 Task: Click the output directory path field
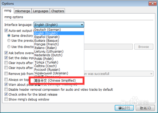click(108, 47)
